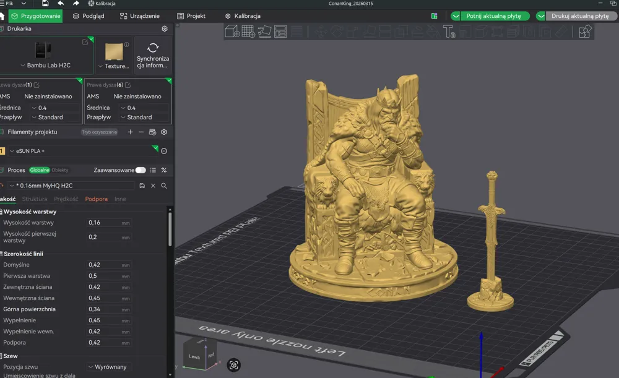Toggle the Tryb oczyszczania mode
This screenshot has width=619, height=378.
point(100,132)
